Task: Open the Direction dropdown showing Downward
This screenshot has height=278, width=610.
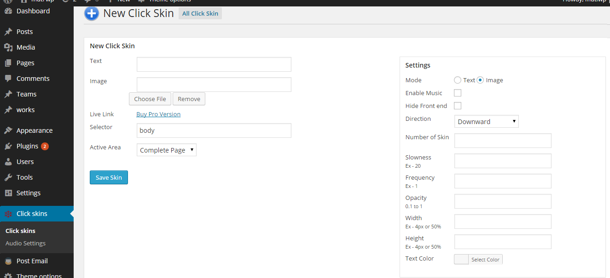Action: click(x=486, y=121)
